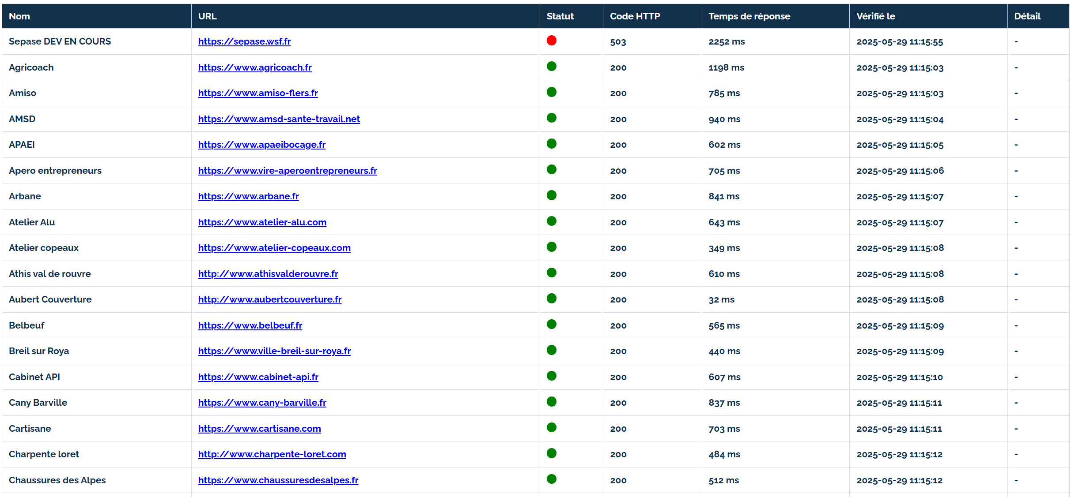
Task: Click the Athis val de rouvre status dot
Action: coord(552,273)
